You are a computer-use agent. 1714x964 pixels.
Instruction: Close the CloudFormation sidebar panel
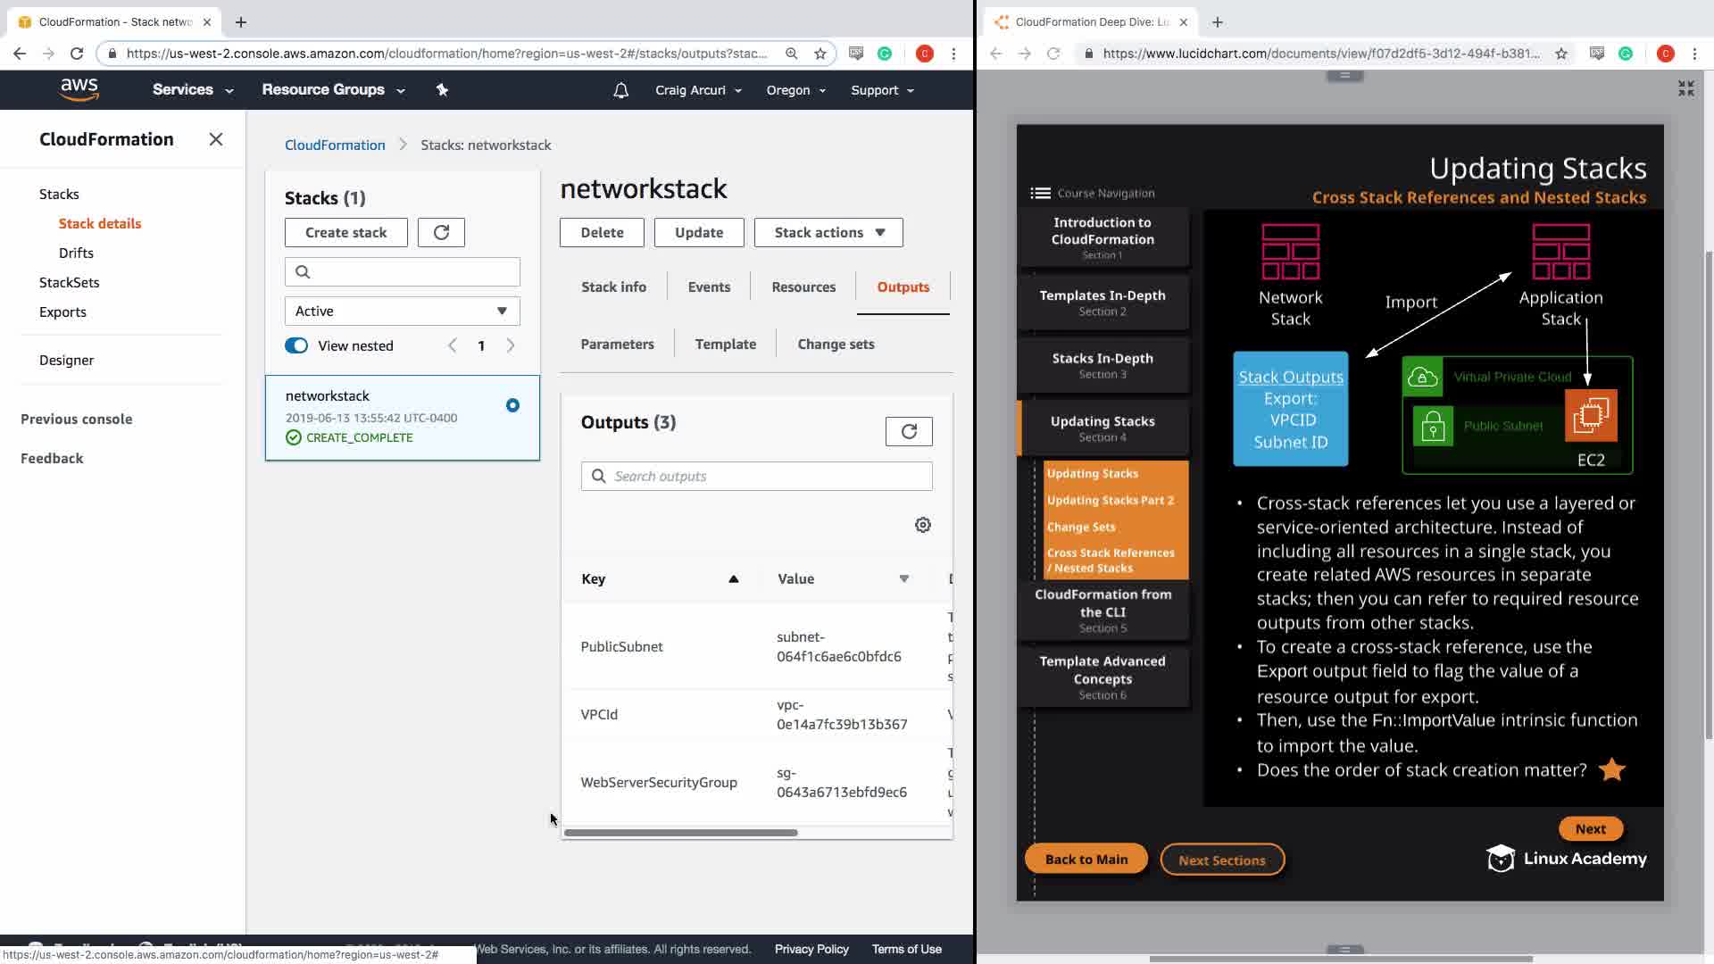click(x=216, y=139)
